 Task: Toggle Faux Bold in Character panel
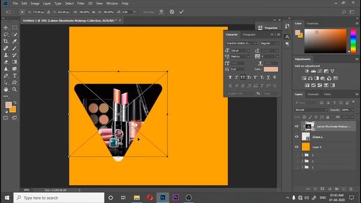230,78
